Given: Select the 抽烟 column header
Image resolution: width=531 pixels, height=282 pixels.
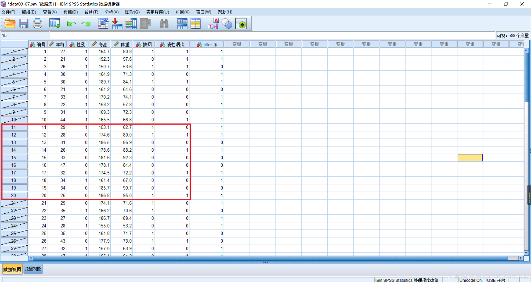Looking at the screenshot, I should coord(144,44).
